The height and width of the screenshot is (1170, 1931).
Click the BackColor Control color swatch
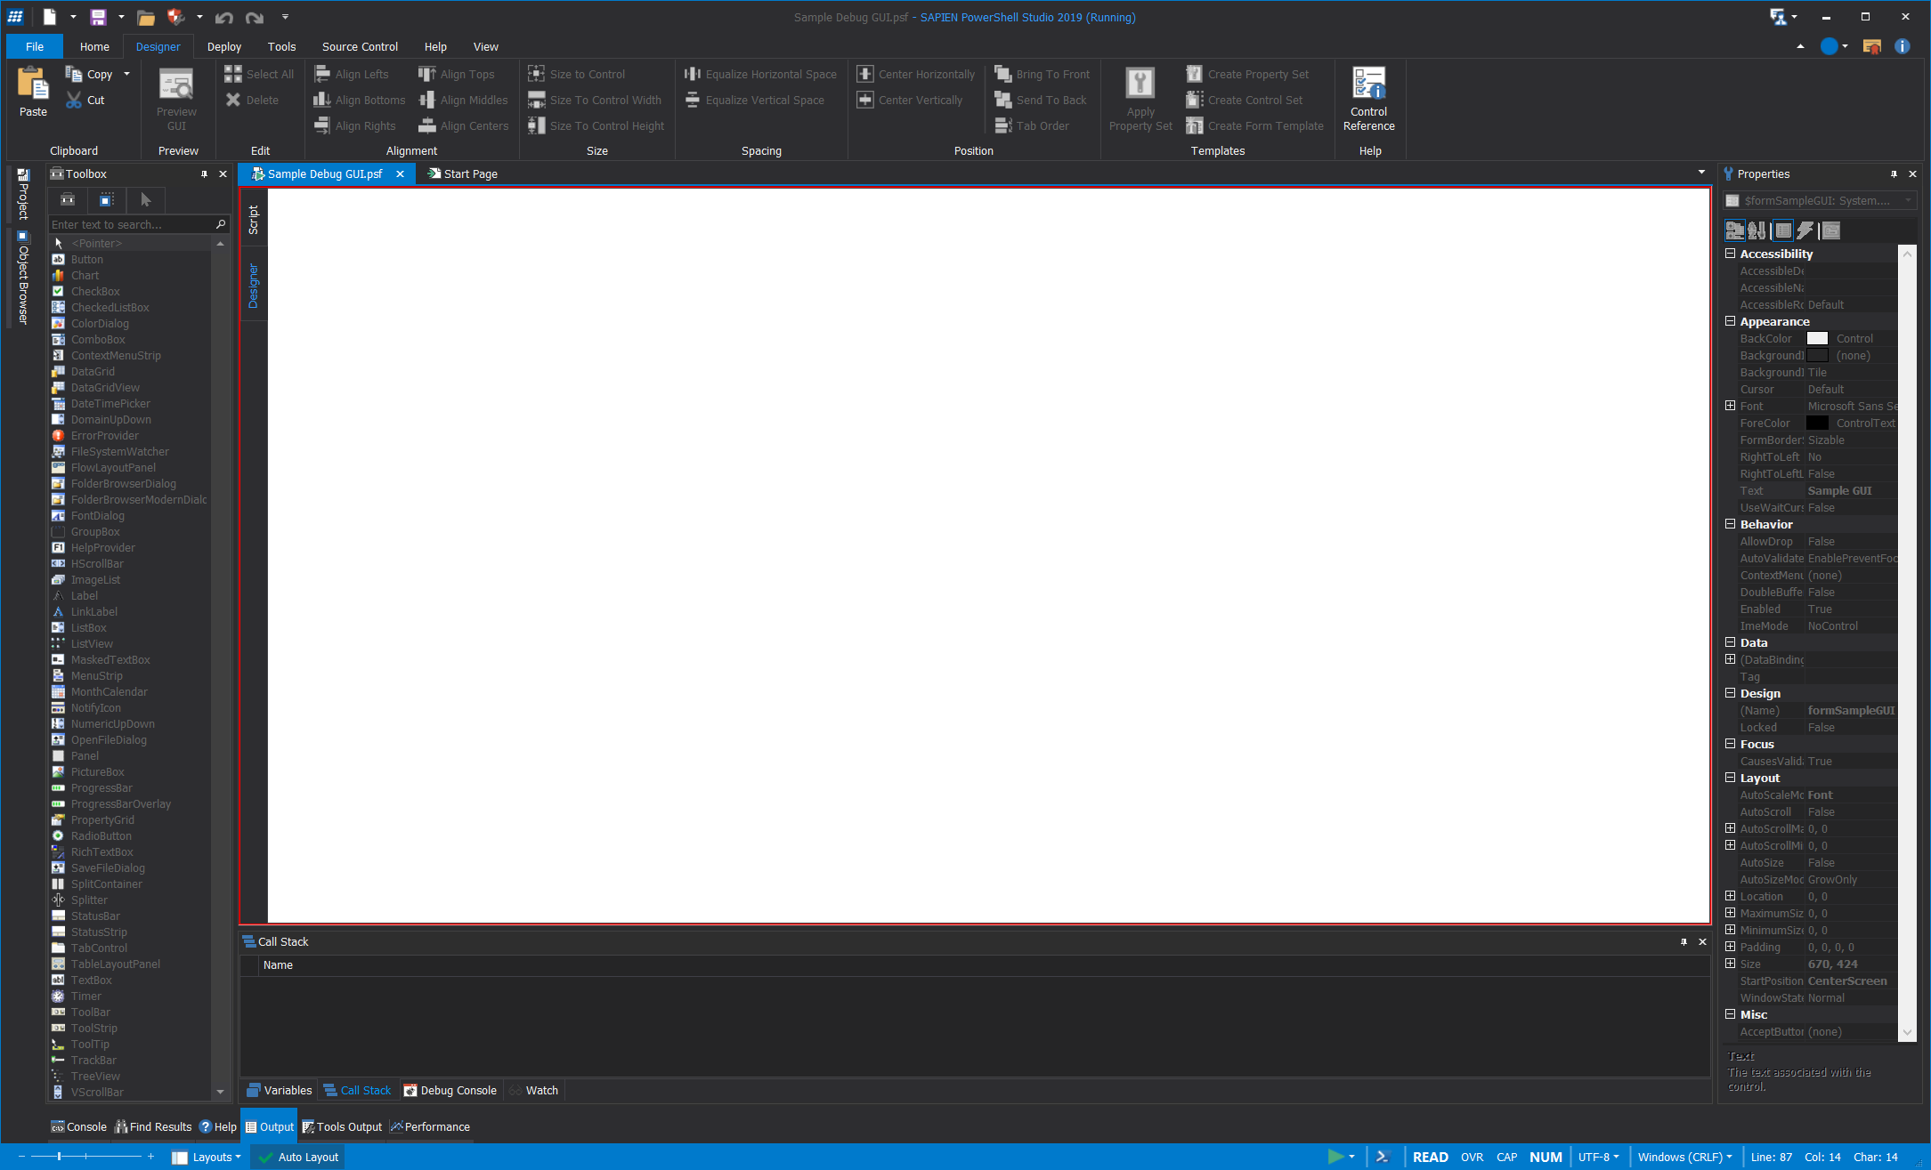[x=1817, y=338]
